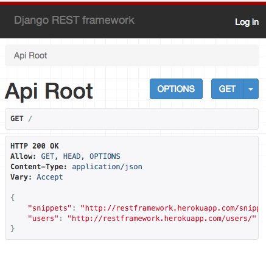The image size is (266, 266).
Task: Click the HTTP 200 OK status line
Action: point(35,146)
